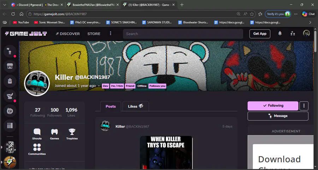Open SONIC'S SMASHIN... bookmark
The height and width of the screenshot is (170, 318).
pos(122,23)
